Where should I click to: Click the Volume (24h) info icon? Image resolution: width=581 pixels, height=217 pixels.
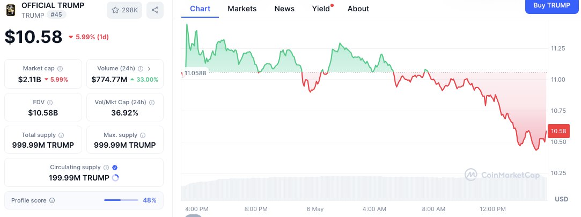pyautogui.click(x=141, y=69)
